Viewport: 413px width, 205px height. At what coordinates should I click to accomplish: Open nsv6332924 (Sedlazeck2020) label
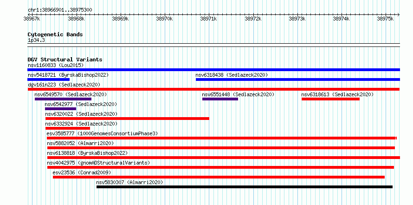[x=81, y=124]
